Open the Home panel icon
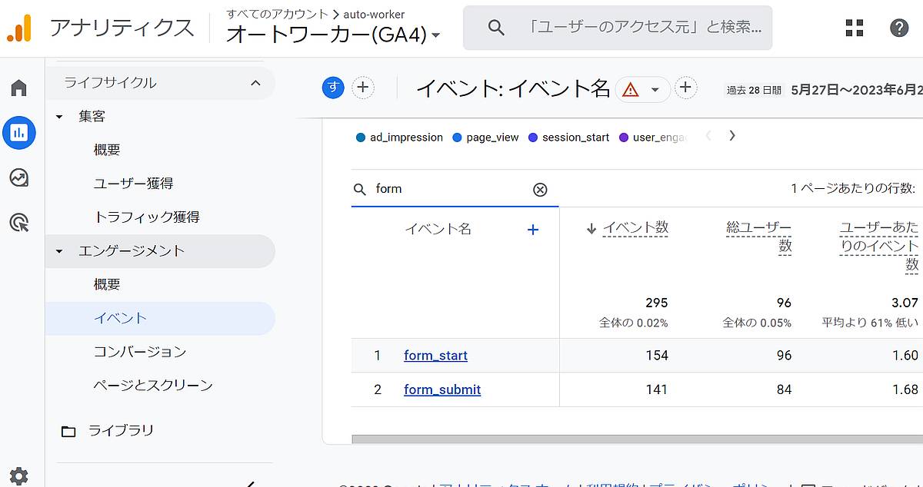923x487 pixels. coord(18,86)
